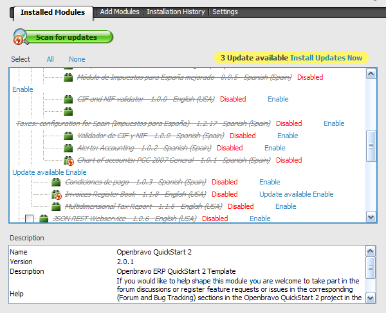The width and height of the screenshot is (386, 313).
Task: Click the JSON REST Webservice module icon
Action: click(44, 219)
